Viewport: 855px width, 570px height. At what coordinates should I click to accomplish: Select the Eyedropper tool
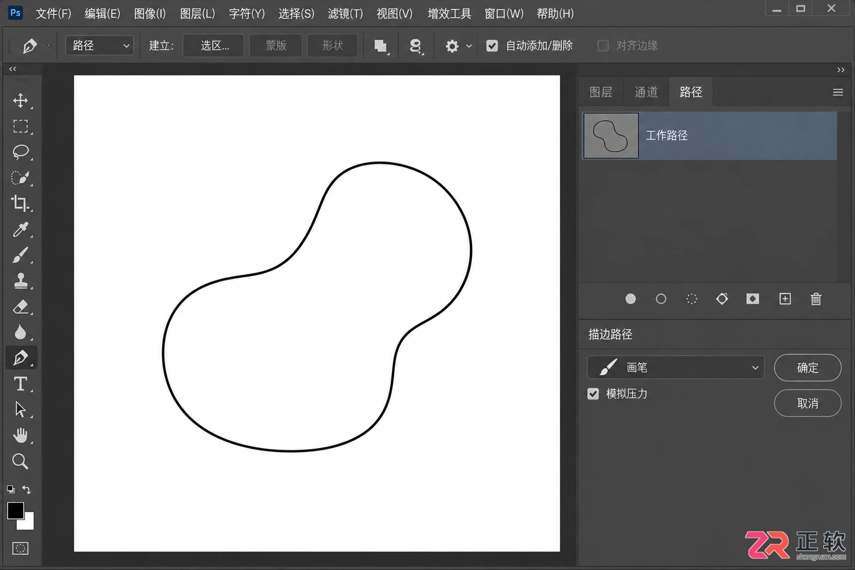pos(21,229)
